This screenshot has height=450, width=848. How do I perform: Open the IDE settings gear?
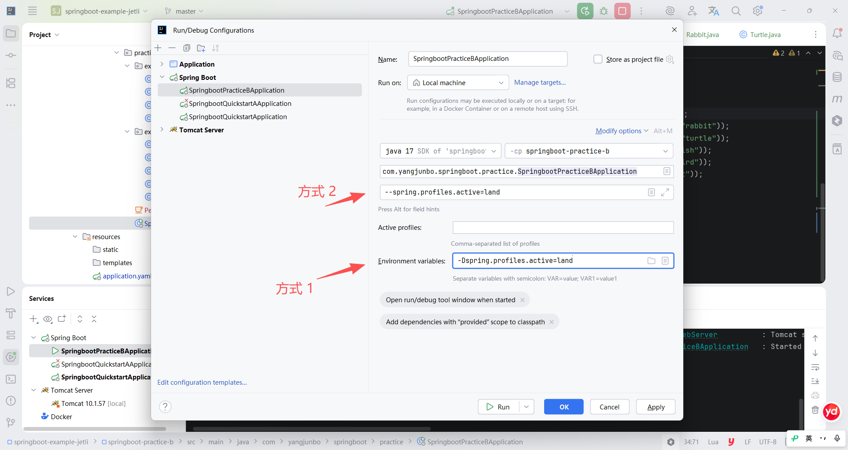758,11
